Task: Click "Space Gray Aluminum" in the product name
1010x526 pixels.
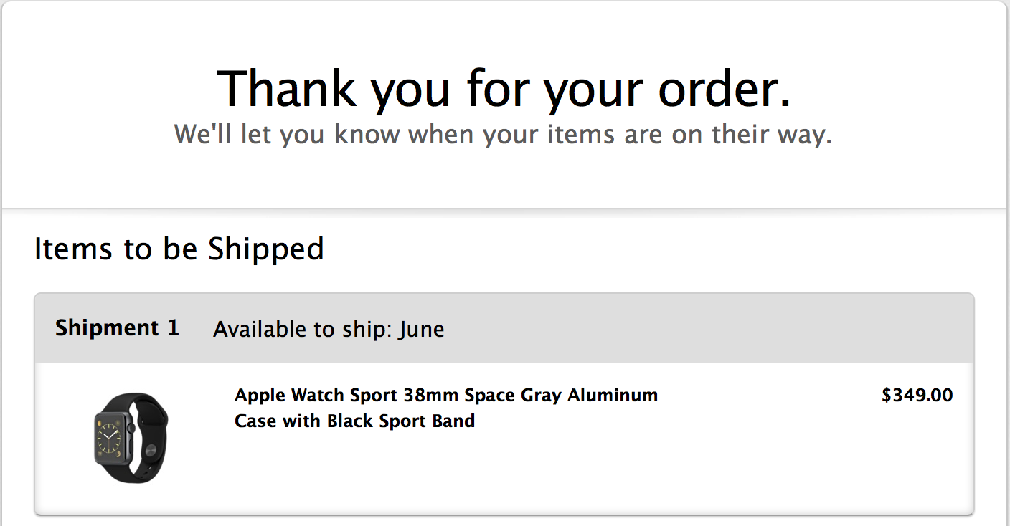Action: coord(561,396)
